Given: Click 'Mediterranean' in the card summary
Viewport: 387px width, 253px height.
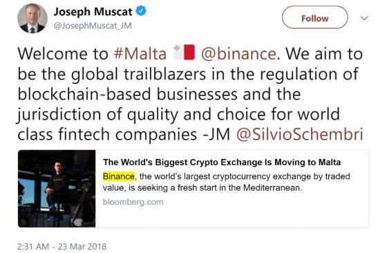Looking at the screenshot, I should (x=273, y=188).
